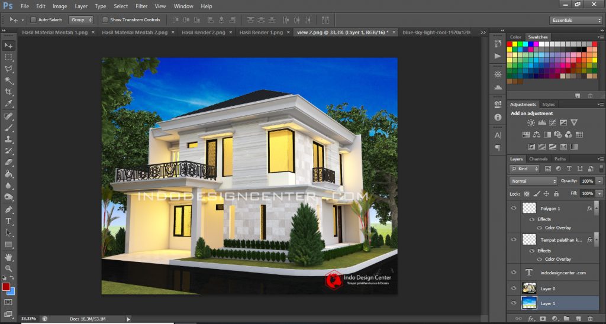Hide Layer 1 with its eye icon
The image size is (606, 324).
point(514,303)
